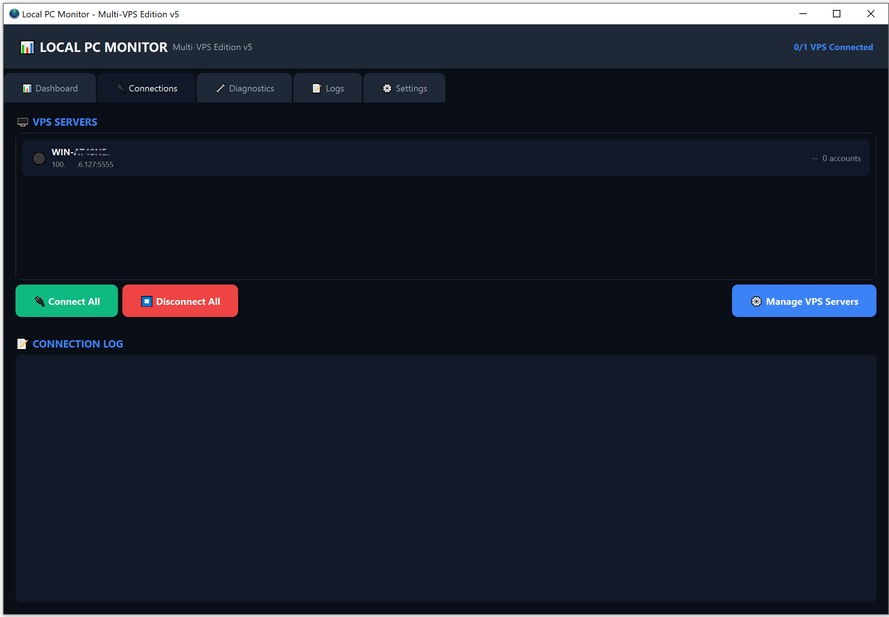The height and width of the screenshot is (617, 889).
Task: Click the monitor icon beside VPS SERVERS
Action: click(x=23, y=122)
